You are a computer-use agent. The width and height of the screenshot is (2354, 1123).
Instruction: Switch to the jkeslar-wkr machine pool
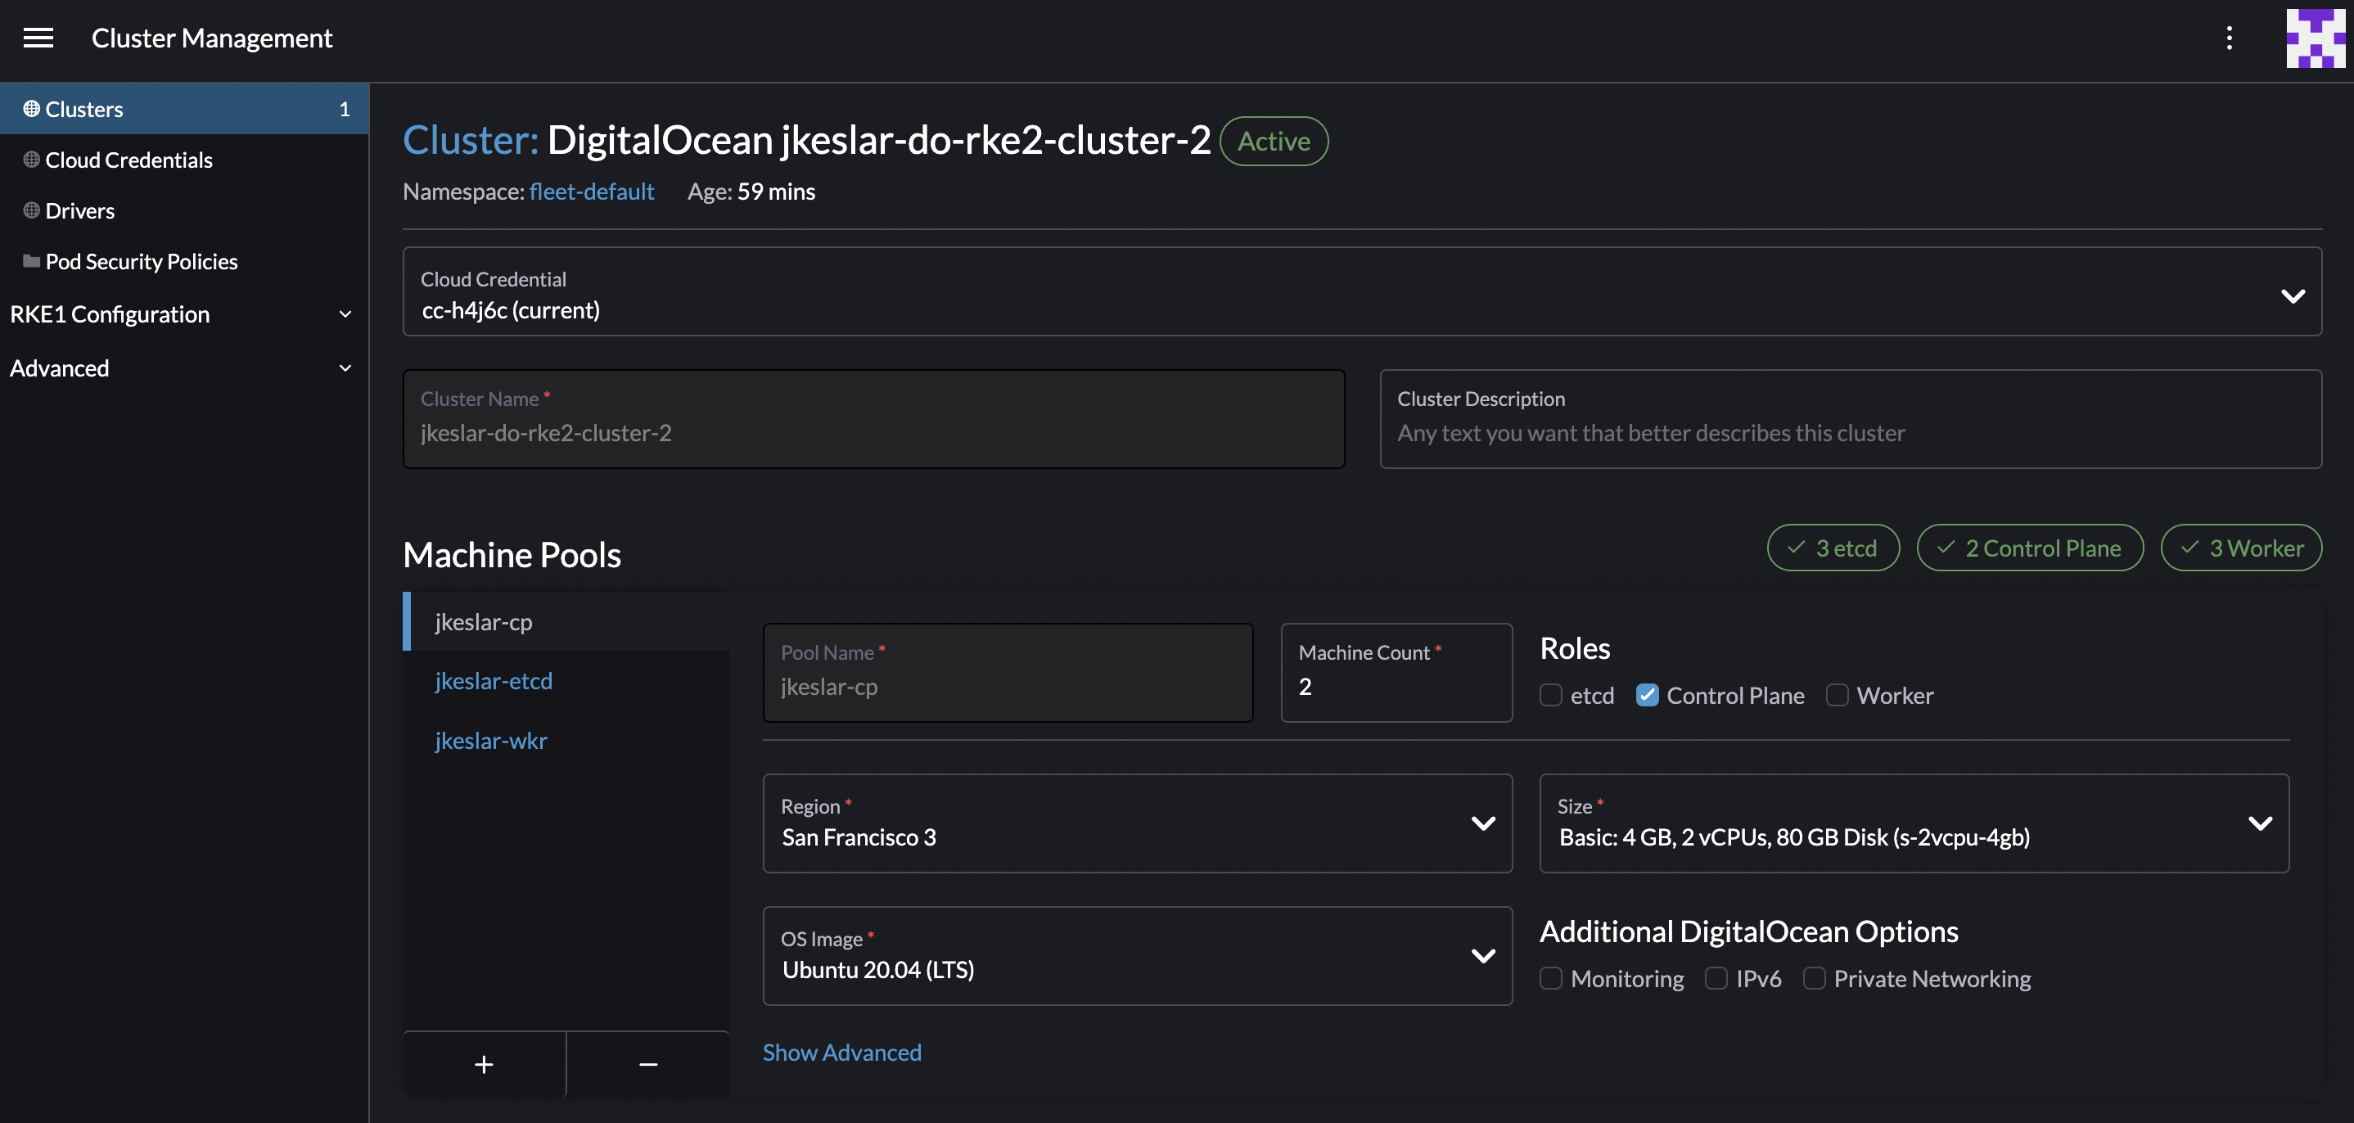491,740
